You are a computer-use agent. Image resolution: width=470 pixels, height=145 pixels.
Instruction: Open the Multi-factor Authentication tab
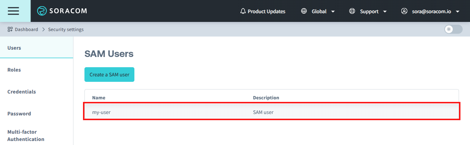coord(37,135)
